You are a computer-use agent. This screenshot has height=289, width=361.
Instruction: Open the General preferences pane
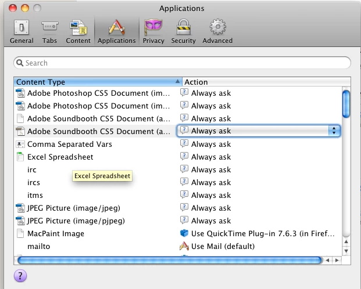point(22,31)
